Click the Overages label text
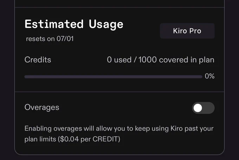Viewport: 239px width, 160px height. [42, 107]
